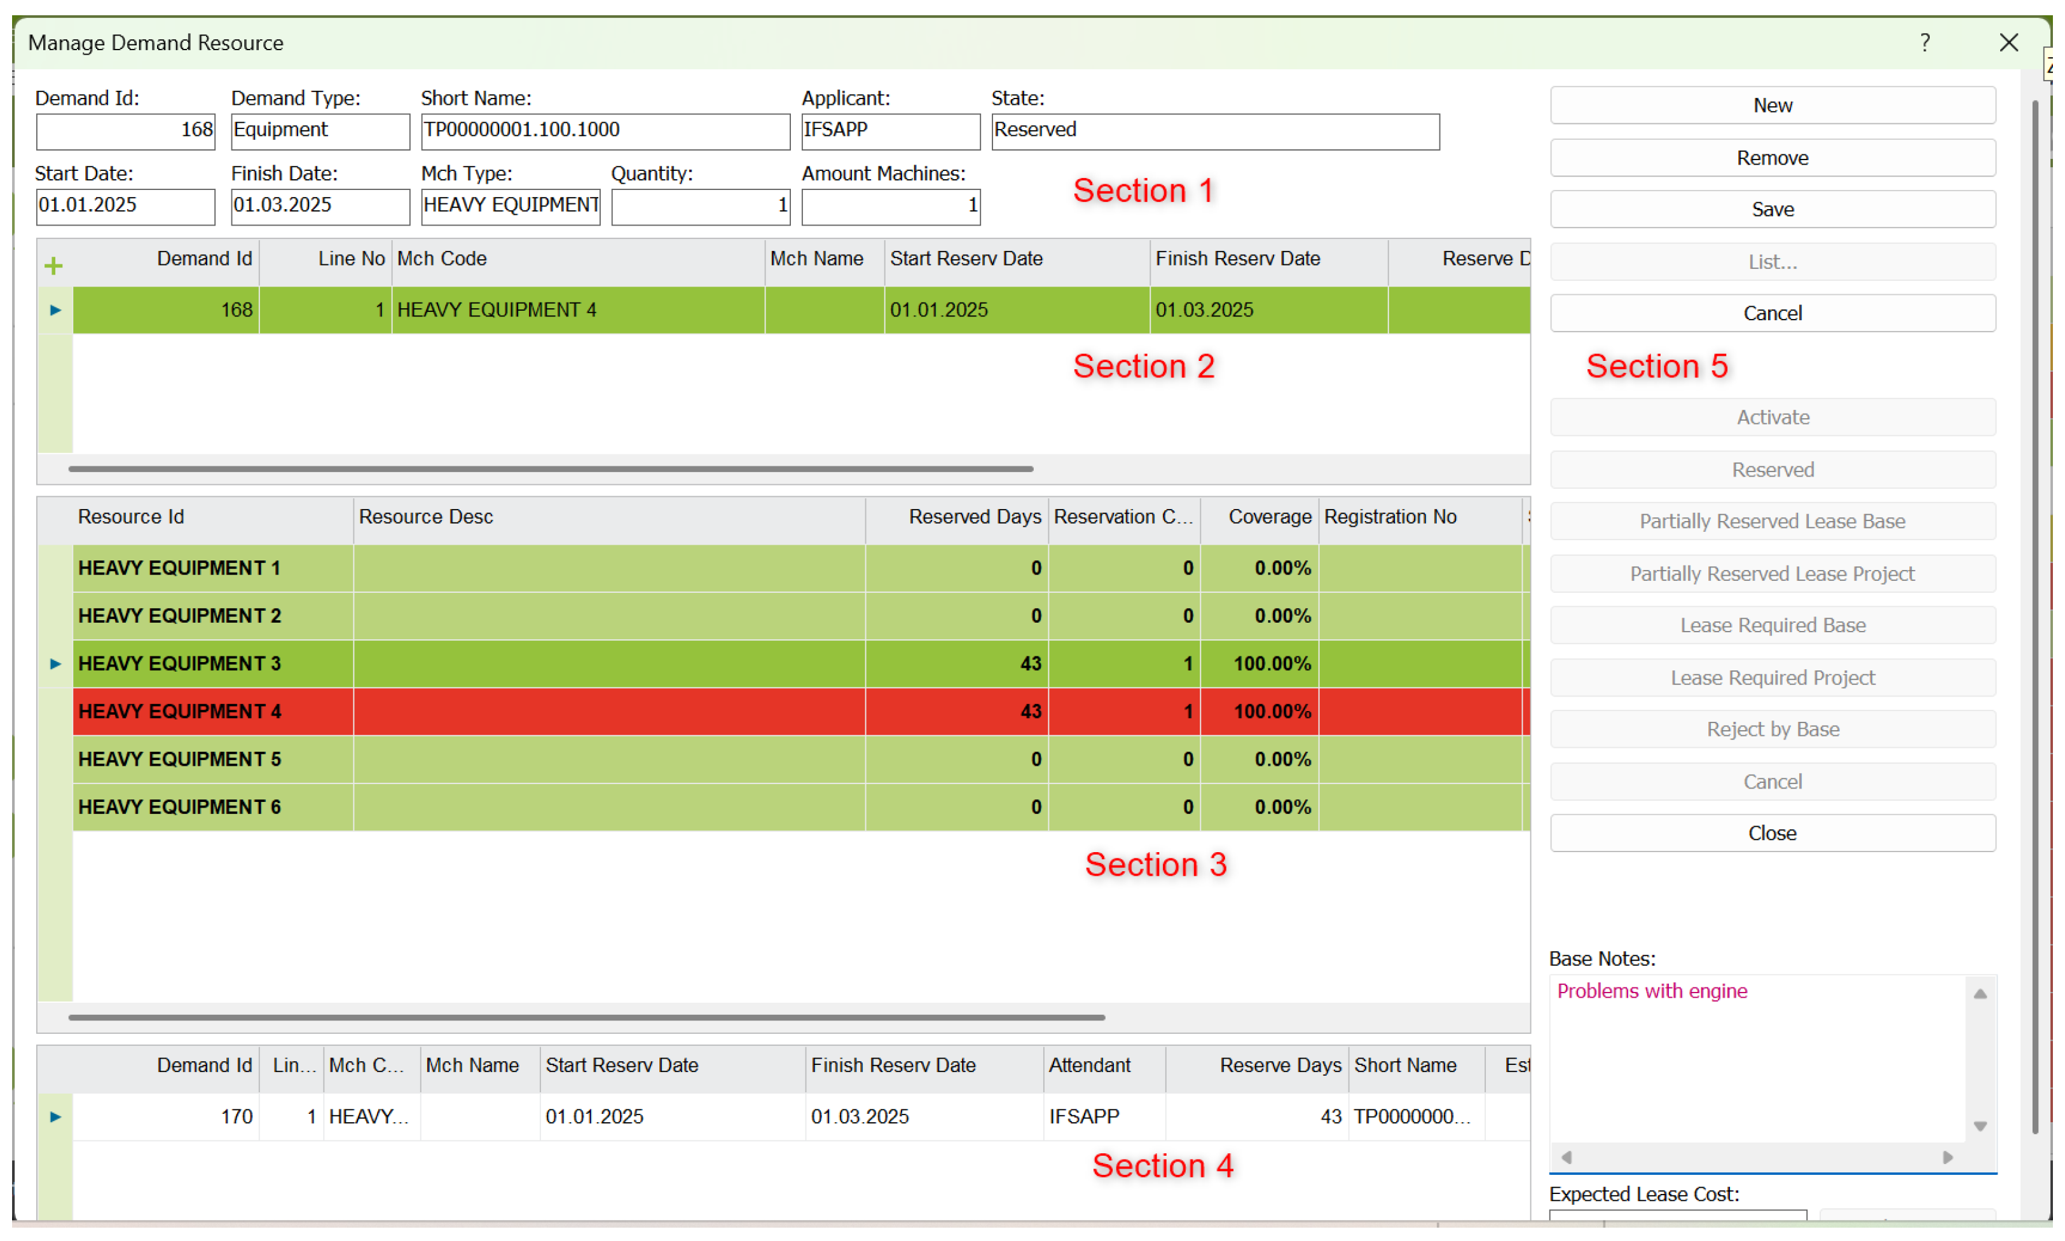Click the State field showing Reserved
This screenshot has height=1241, width=2065.
point(1215,132)
